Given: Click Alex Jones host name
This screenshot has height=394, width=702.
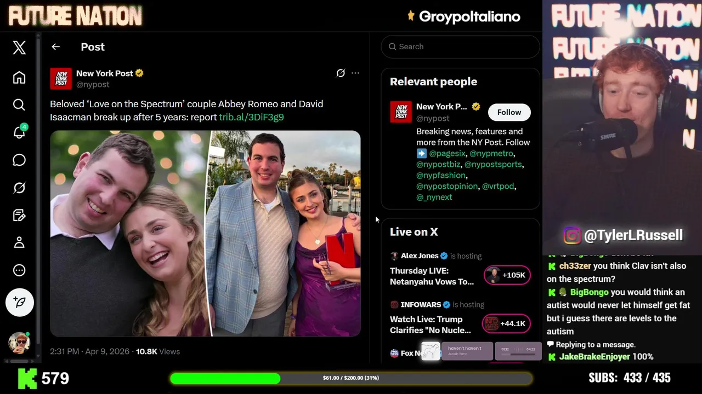Looking at the screenshot, I should point(420,256).
